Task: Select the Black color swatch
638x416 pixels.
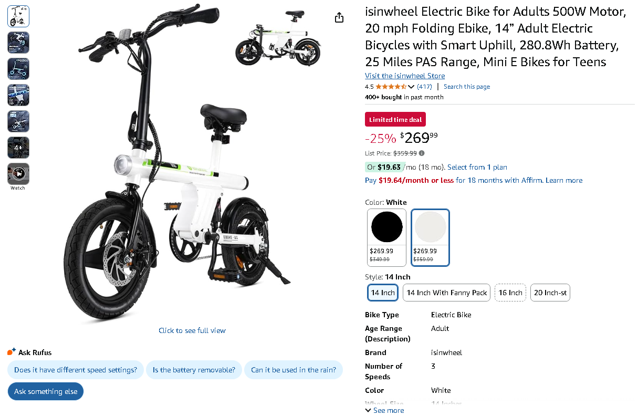Action: coord(386,226)
